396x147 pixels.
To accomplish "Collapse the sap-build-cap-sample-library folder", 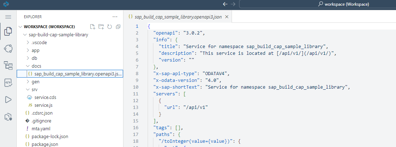I will coord(25,35).
